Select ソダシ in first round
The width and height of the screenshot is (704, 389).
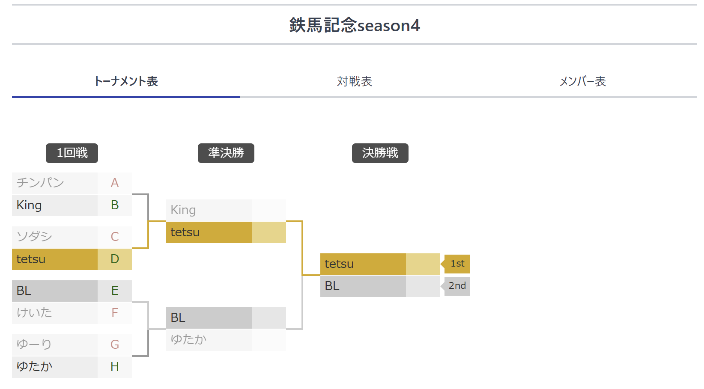tap(55, 237)
